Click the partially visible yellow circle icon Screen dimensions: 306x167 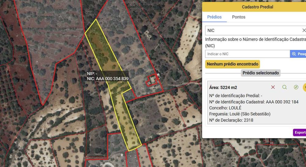click(x=304, y=87)
